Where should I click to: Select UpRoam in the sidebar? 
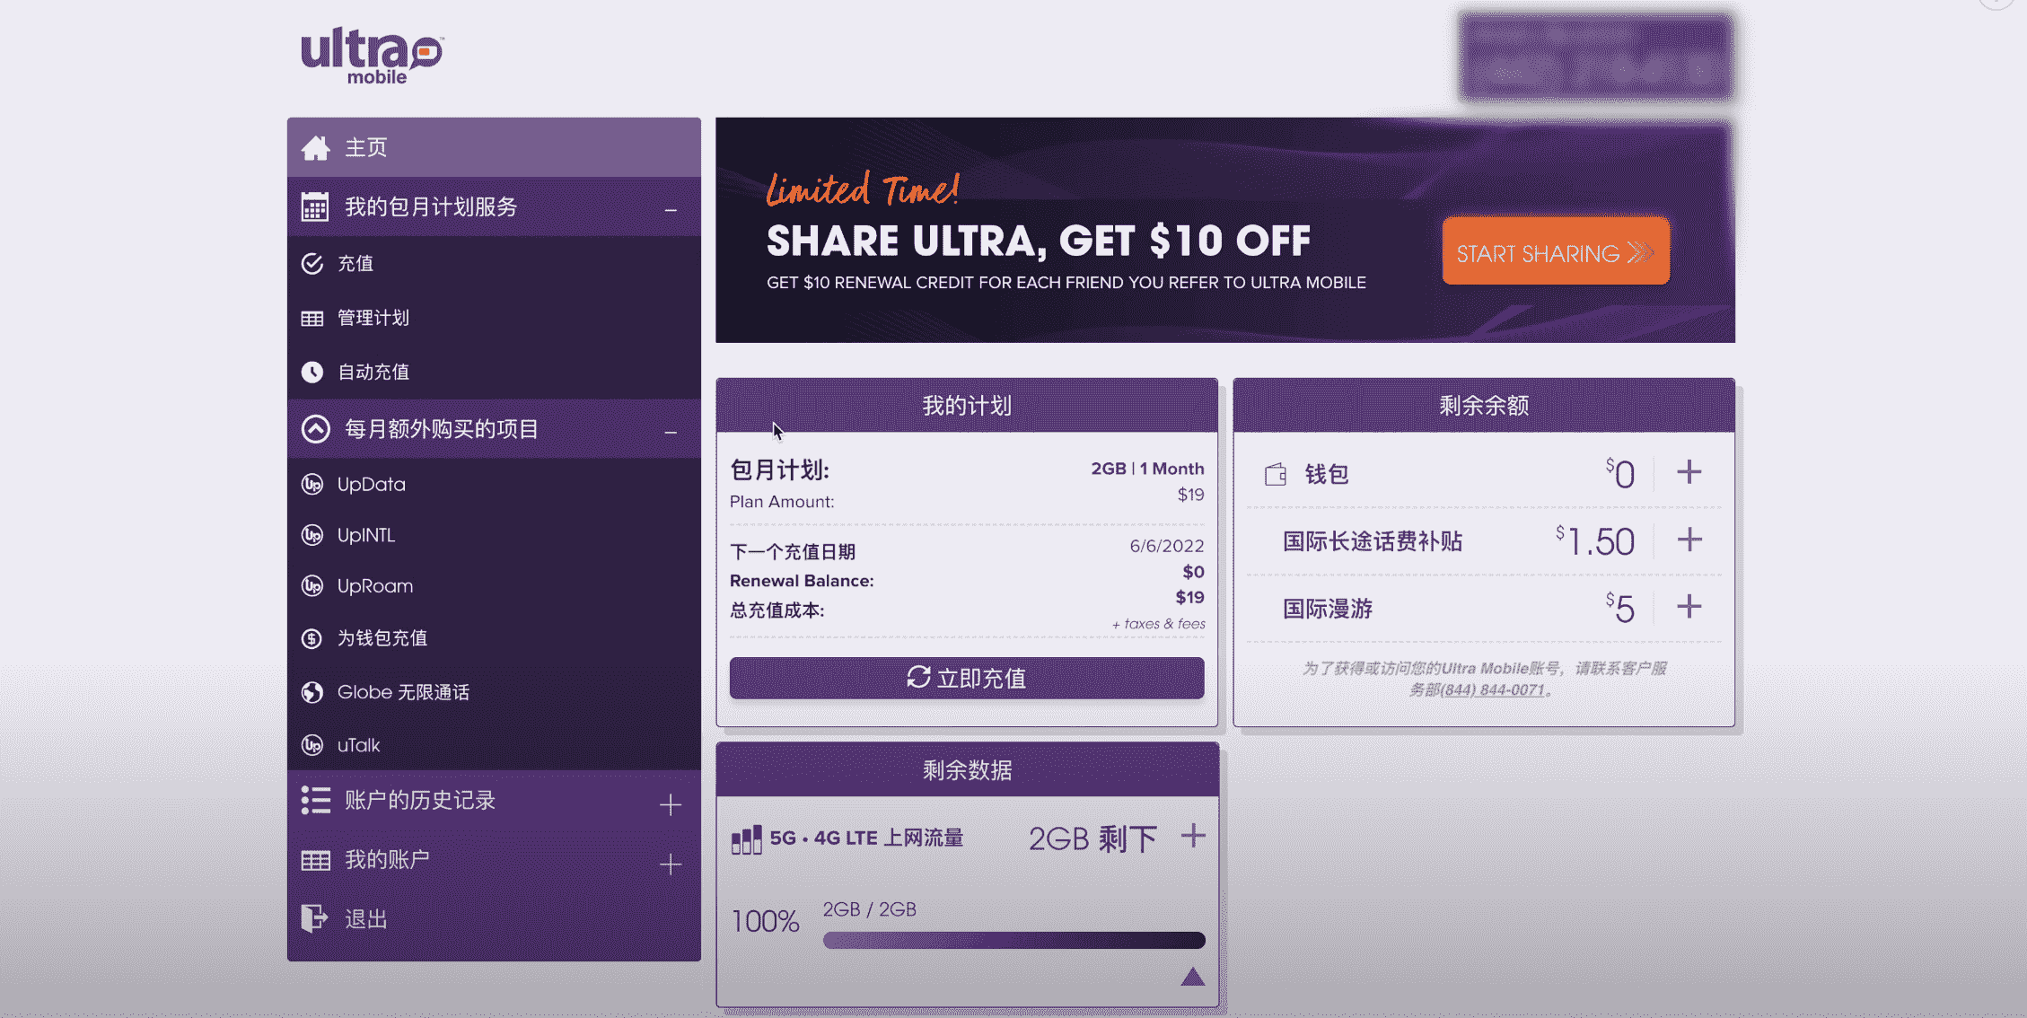click(494, 586)
